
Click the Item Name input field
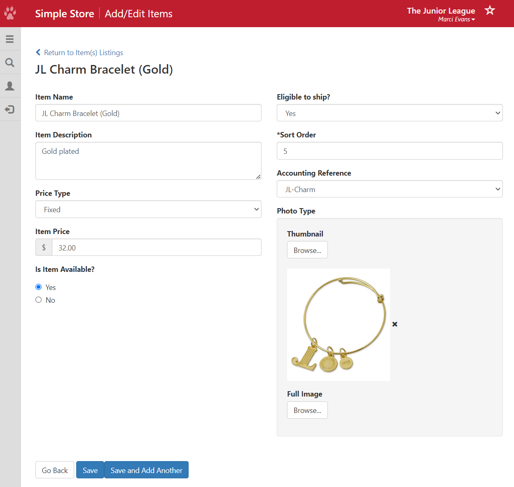tap(148, 113)
